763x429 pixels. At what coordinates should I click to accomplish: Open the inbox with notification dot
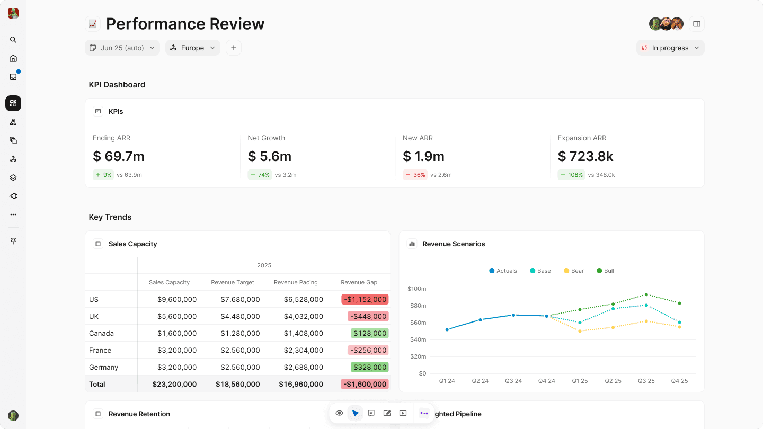point(13,77)
